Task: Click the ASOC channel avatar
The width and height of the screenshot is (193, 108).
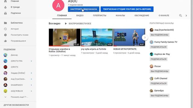Action: [58, 5]
